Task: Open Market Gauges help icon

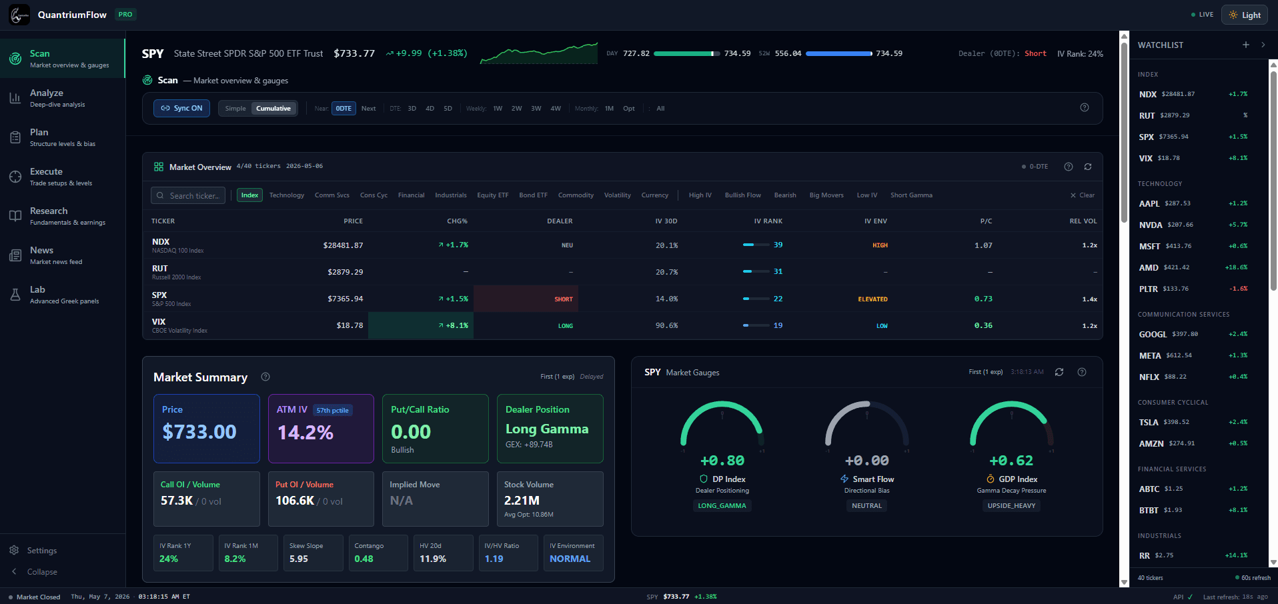Action: click(x=1082, y=372)
